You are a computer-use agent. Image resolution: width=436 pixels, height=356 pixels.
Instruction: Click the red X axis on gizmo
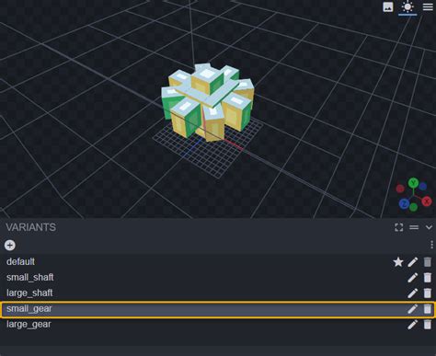click(x=426, y=201)
